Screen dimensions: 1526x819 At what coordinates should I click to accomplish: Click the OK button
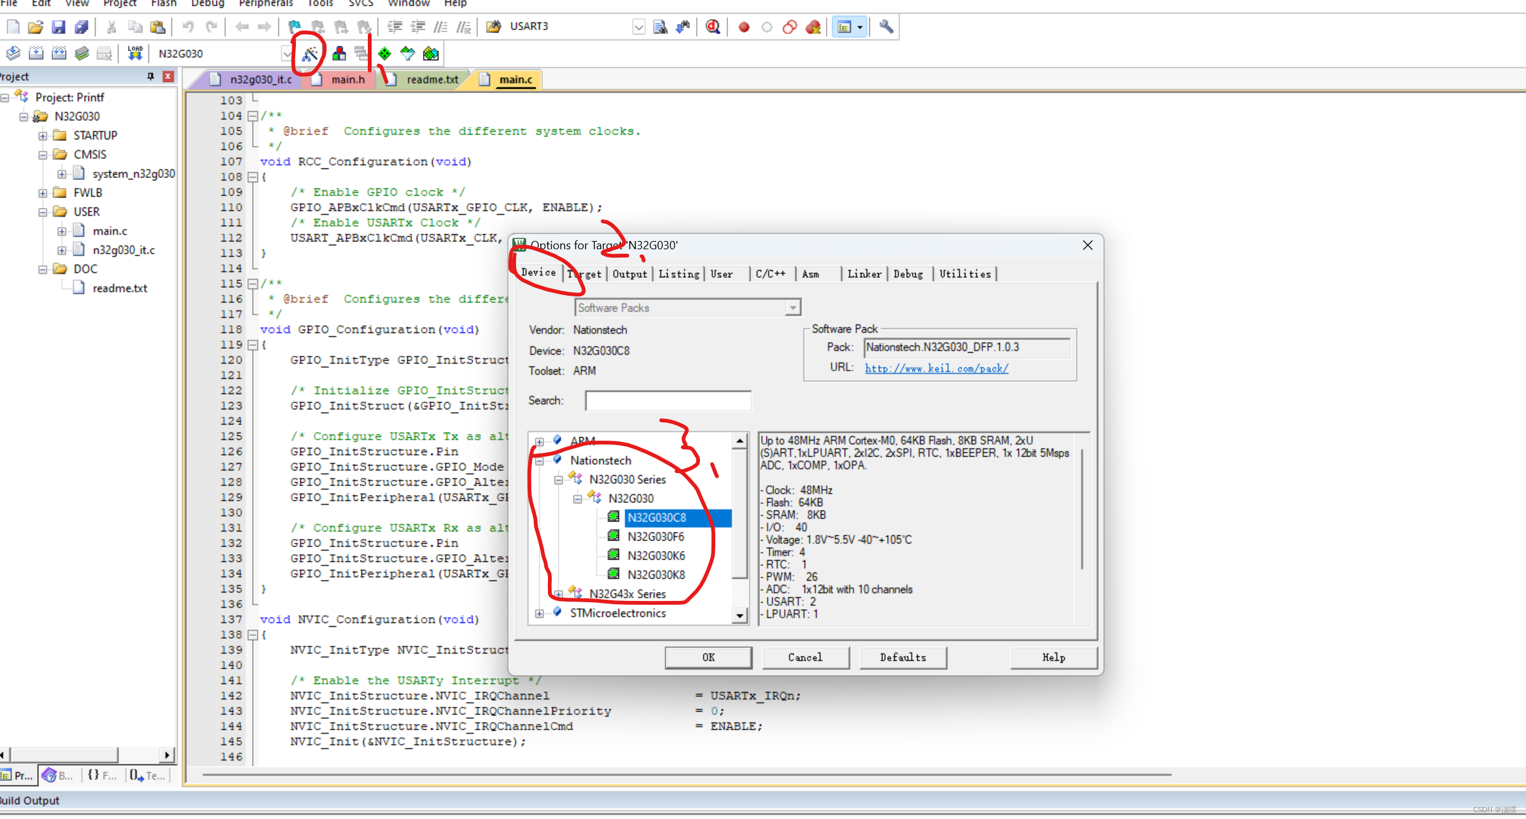708,657
